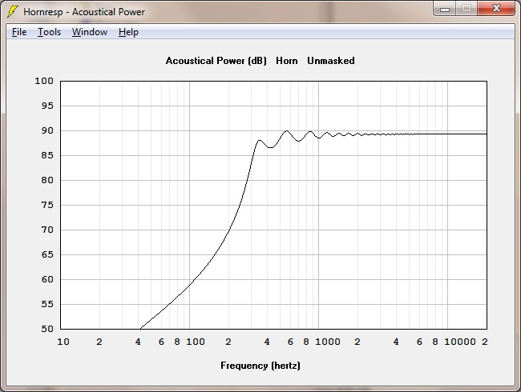Click the 'Horn' label in chart title
The height and width of the screenshot is (392, 521).
[287, 61]
